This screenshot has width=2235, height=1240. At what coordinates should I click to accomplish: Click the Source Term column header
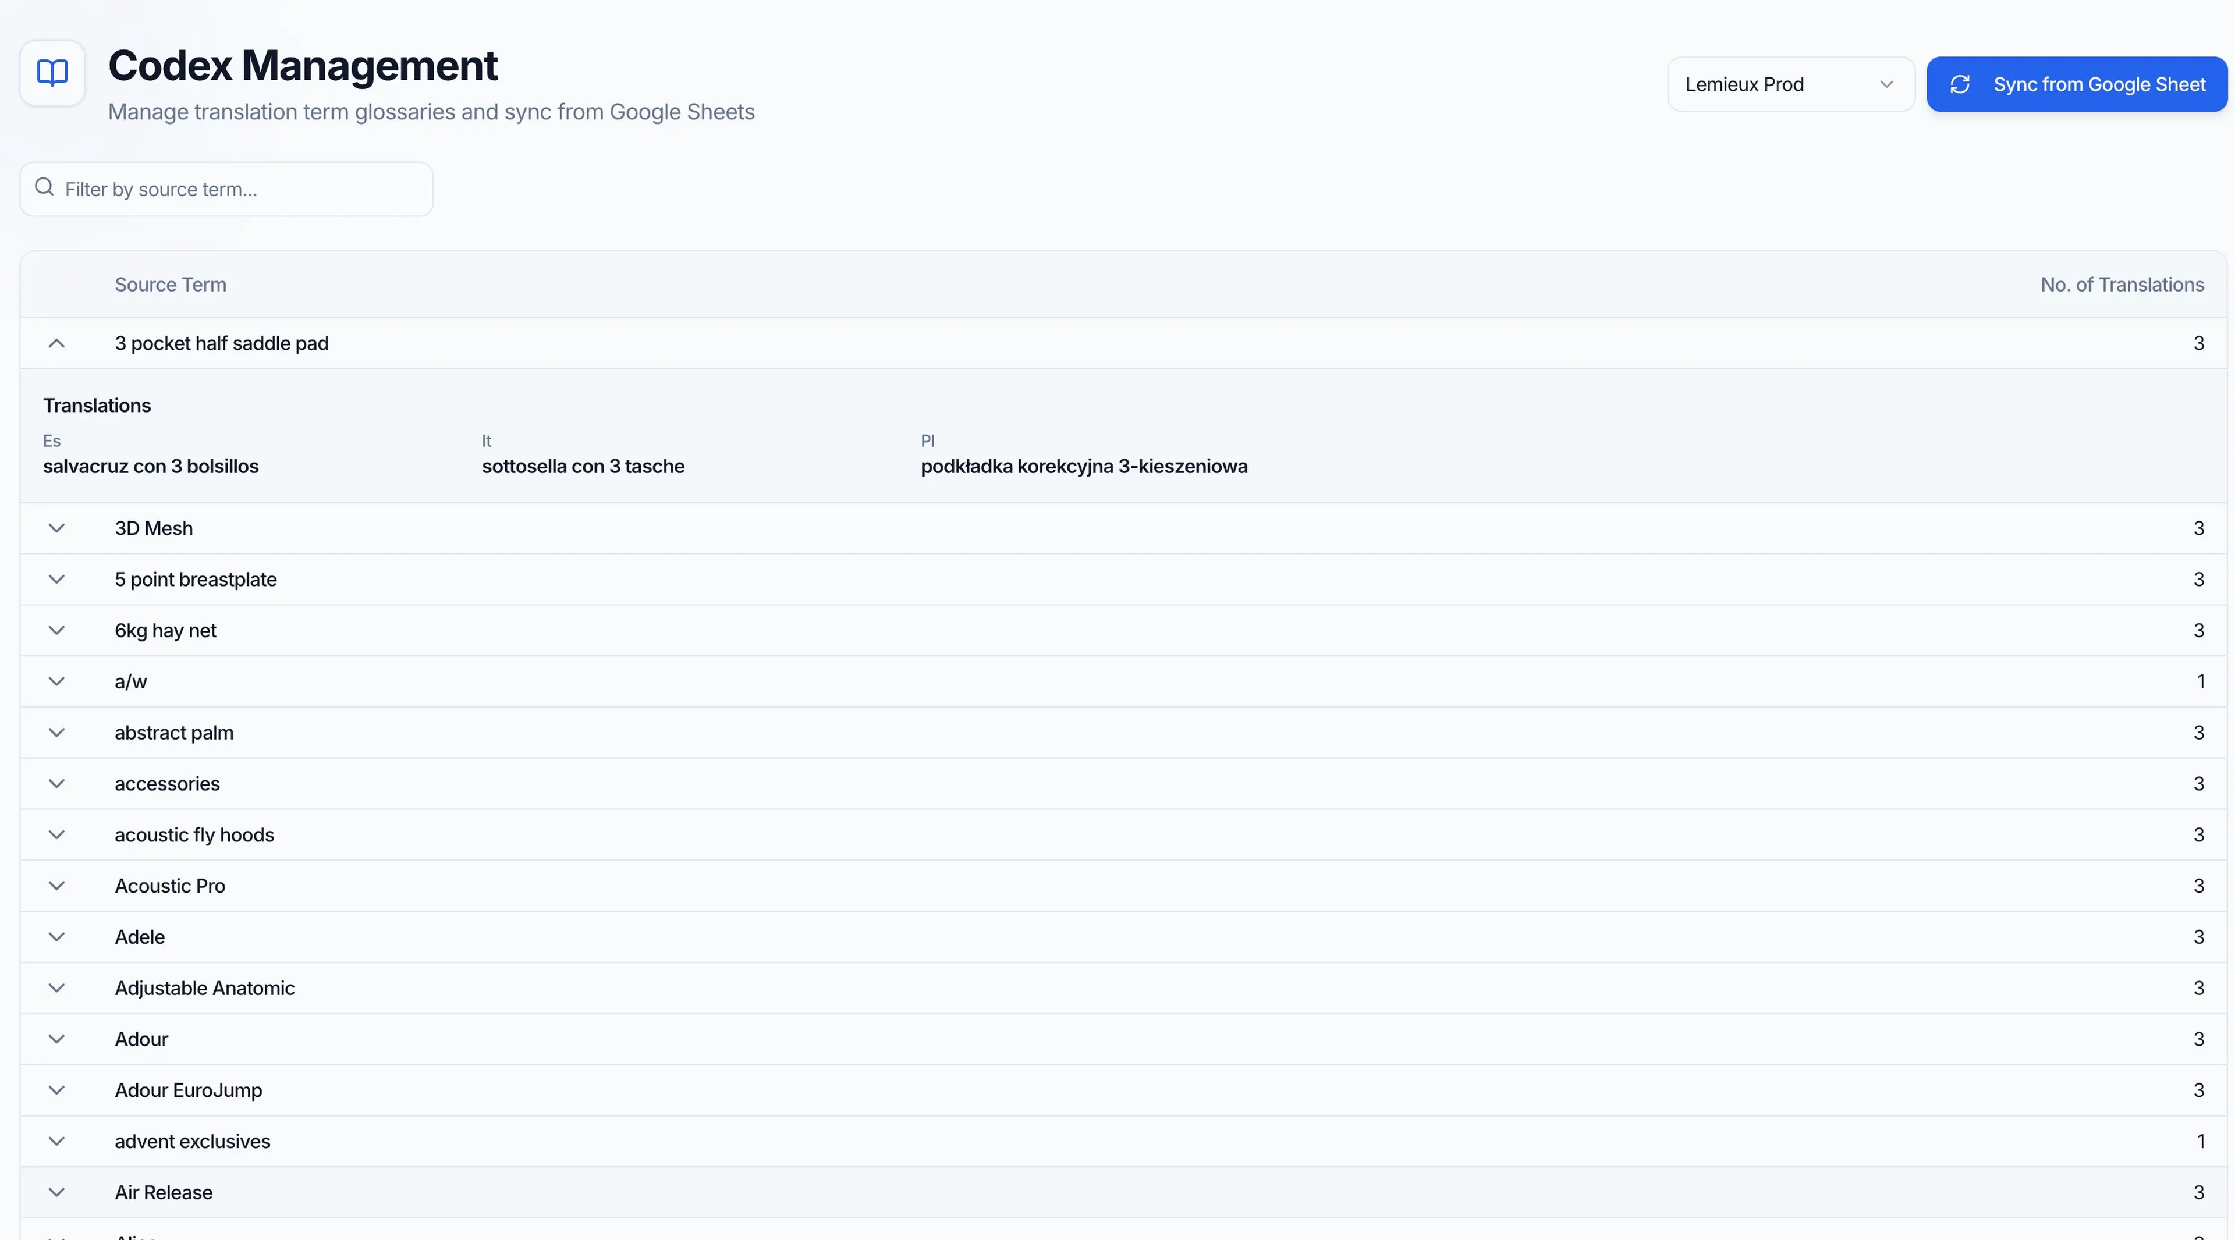click(x=170, y=285)
